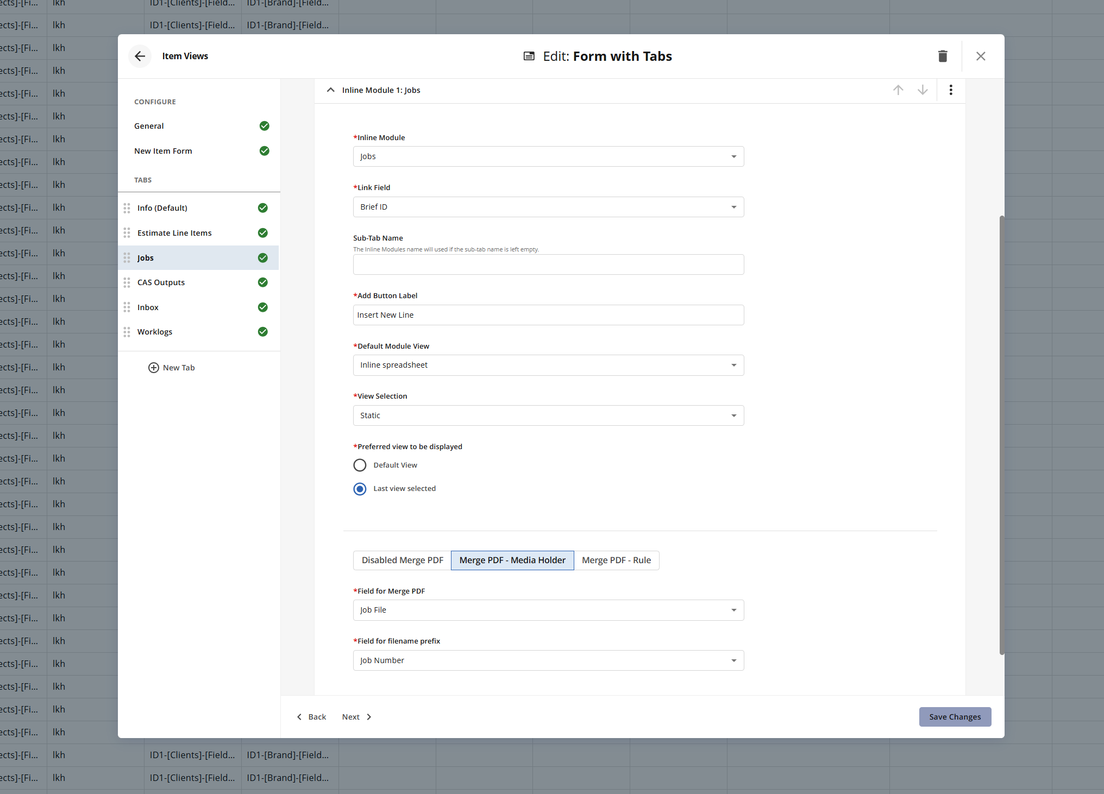This screenshot has width=1104, height=794.
Task: Select the Default View radio option
Action: click(x=360, y=465)
